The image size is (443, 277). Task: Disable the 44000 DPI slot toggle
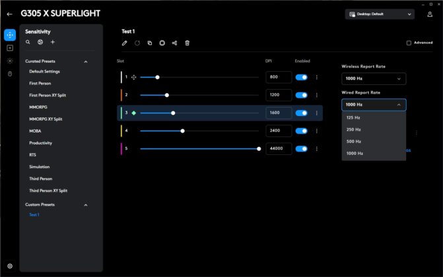tap(302, 149)
